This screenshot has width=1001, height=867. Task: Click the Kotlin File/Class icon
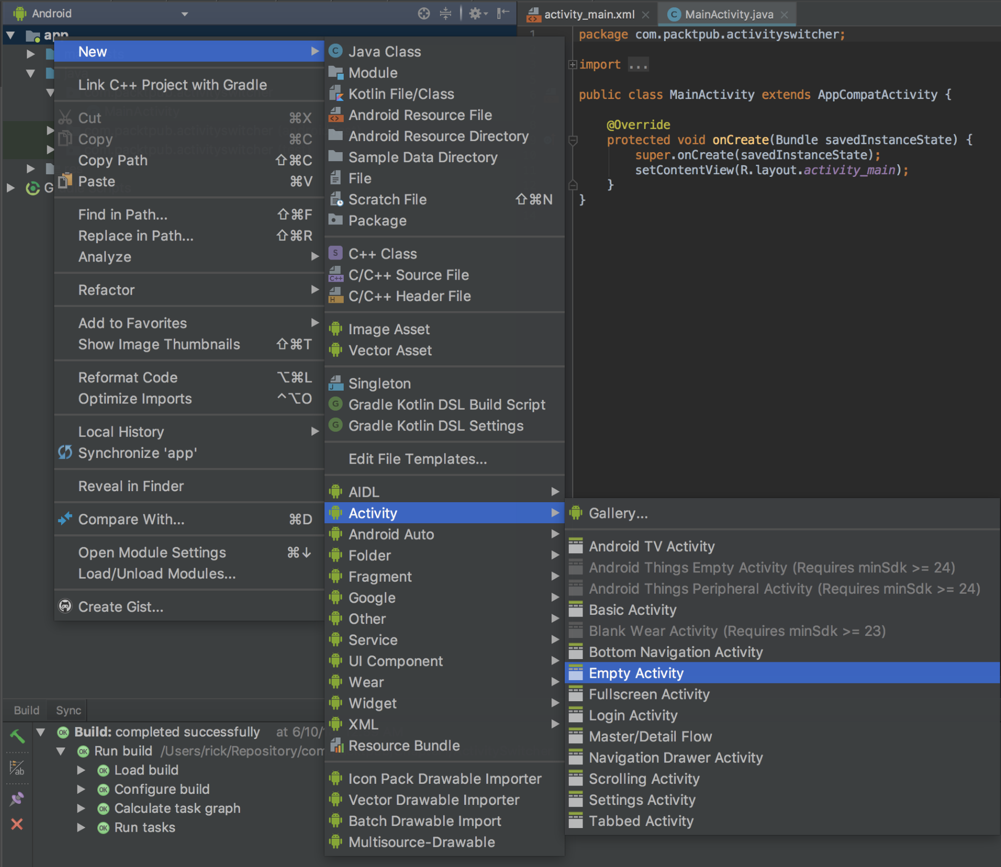[x=336, y=94]
